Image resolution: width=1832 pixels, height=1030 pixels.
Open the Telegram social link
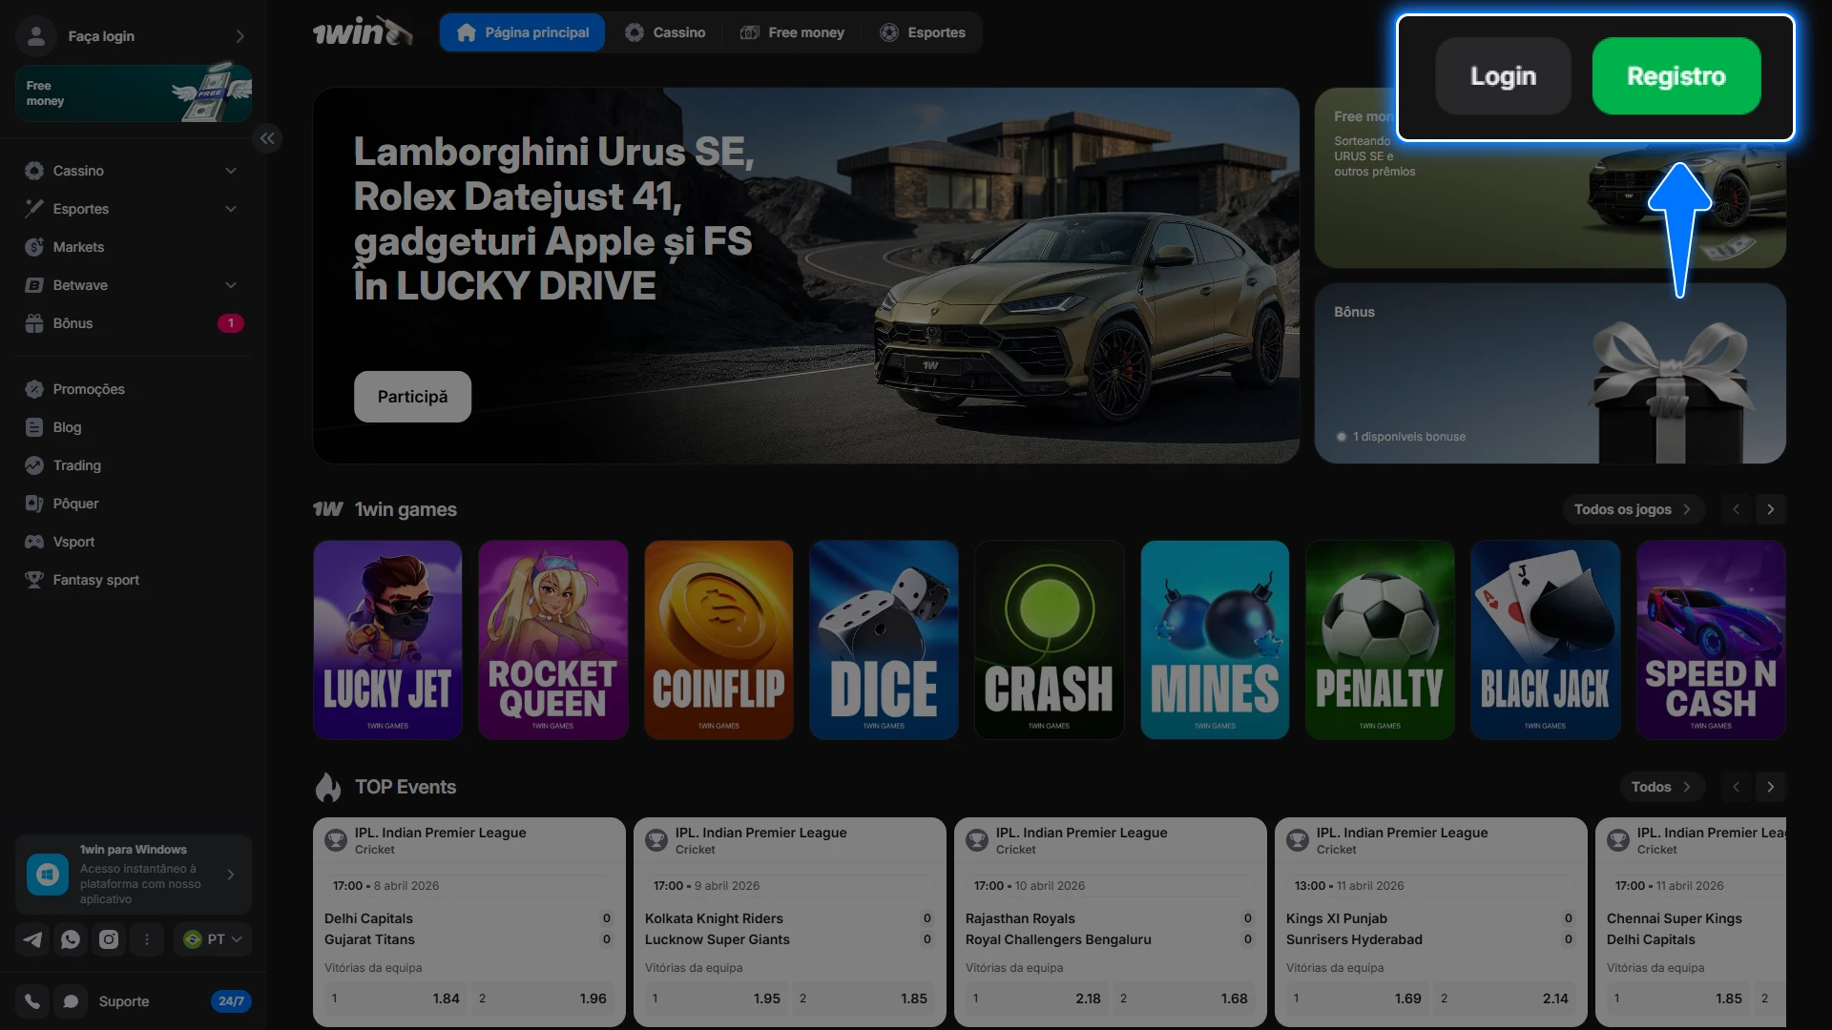[x=32, y=939]
